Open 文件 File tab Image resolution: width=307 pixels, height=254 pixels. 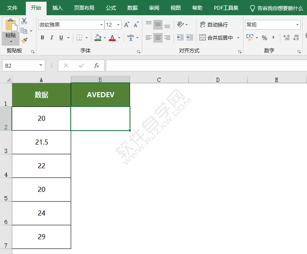click(x=12, y=8)
